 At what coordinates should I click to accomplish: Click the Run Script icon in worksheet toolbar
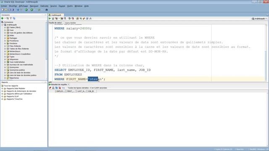coord(53,18)
